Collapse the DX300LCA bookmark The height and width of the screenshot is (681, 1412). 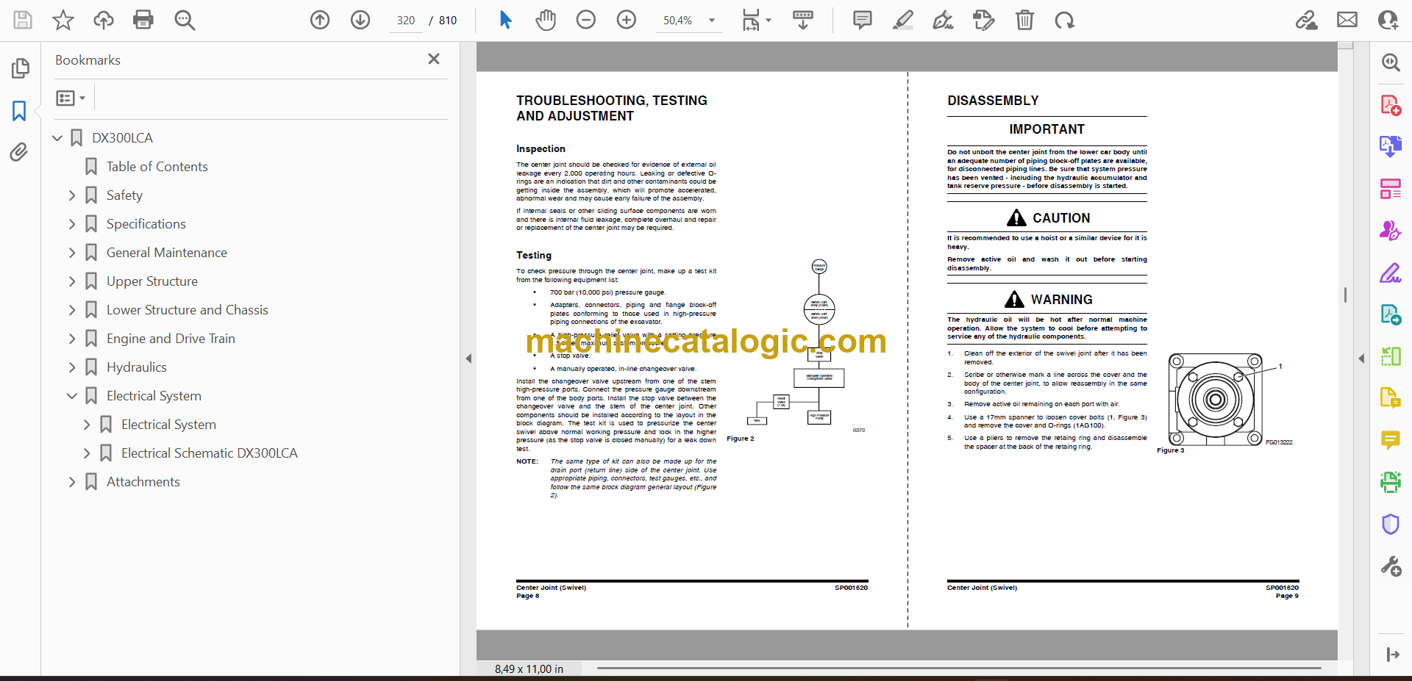(x=57, y=138)
